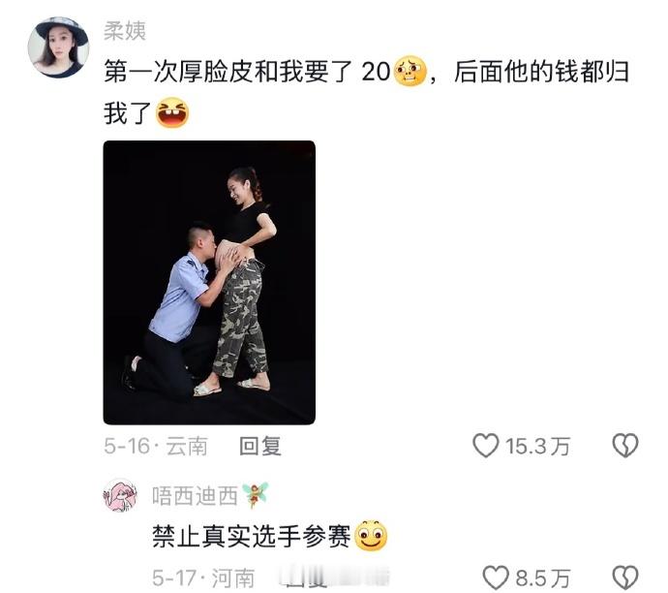668x593 pixels.
Task: Tap the smiley emoji after 禁止真实选手参赛
Action: pos(371,536)
